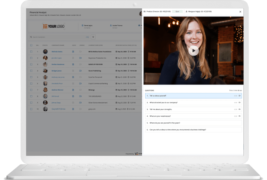267x180 pixels.
Task: Open candidate link in row 10
Action: point(58,109)
